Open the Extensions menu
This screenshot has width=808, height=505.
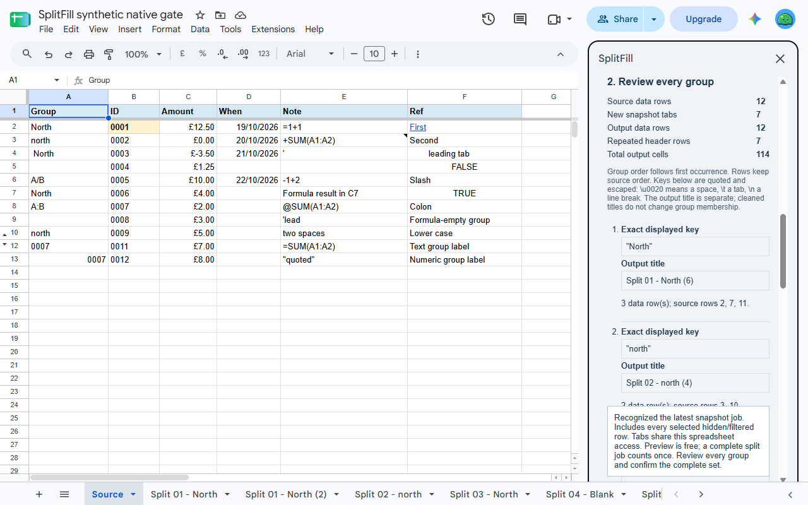(x=273, y=29)
